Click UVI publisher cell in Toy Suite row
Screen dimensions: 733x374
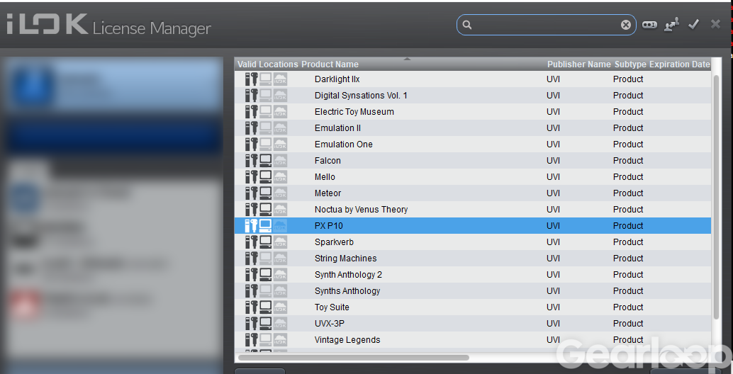pyautogui.click(x=553, y=307)
